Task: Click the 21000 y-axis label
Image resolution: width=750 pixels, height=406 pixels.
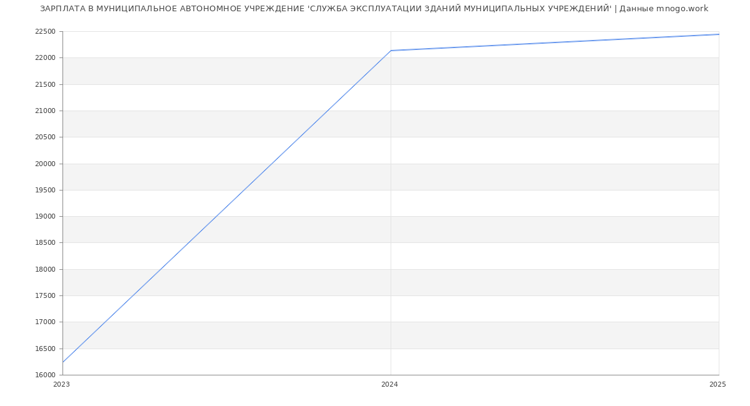Action: point(45,111)
